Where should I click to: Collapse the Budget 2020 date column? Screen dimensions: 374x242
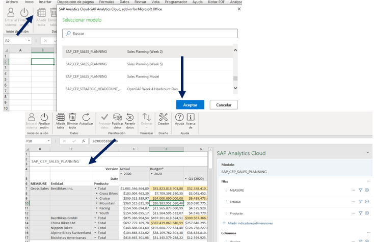tap(152, 174)
